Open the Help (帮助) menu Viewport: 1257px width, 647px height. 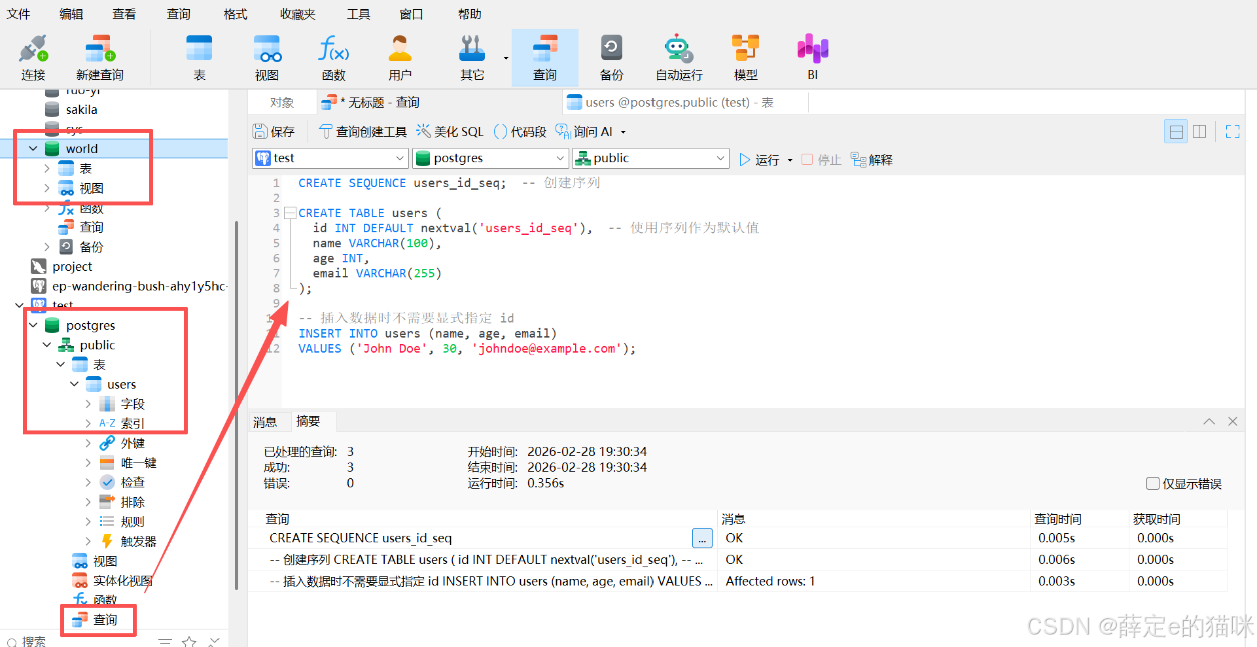pos(470,14)
